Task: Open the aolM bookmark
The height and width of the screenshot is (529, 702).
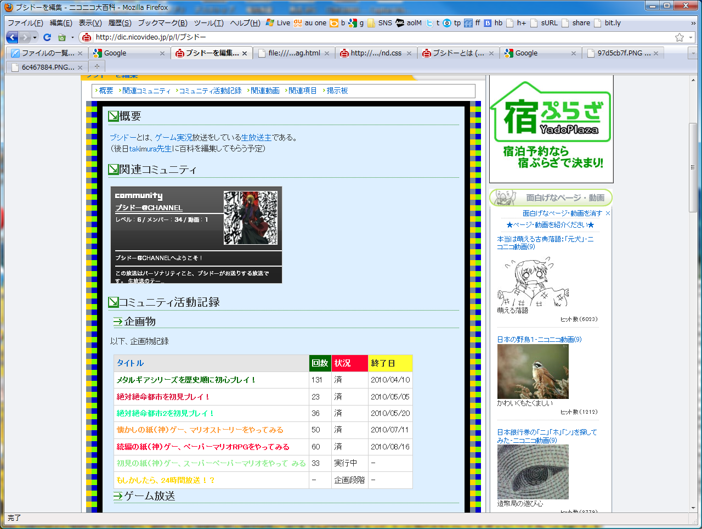Action: pos(409,22)
